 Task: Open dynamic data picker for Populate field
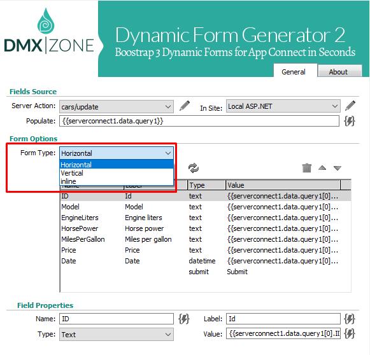tap(350, 121)
